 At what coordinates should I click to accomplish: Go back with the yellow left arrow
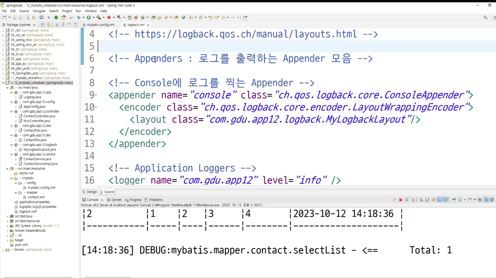pyautogui.click(x=223, y=17)
